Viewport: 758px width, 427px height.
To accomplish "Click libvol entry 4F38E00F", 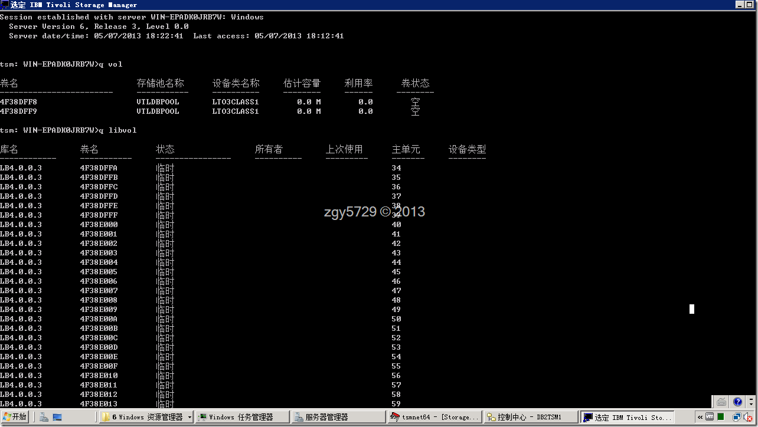I will [x=99, y=366].
